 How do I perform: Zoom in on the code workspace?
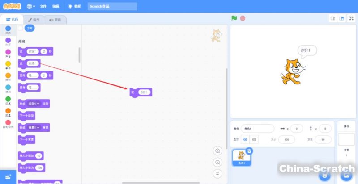tap(217, 151)
